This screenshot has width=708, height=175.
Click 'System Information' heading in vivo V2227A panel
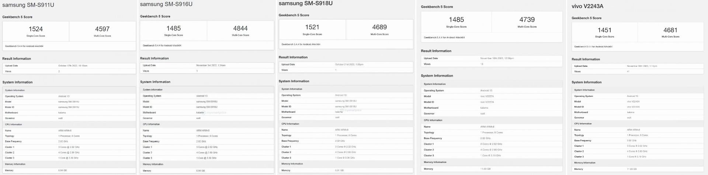point(437,76)
